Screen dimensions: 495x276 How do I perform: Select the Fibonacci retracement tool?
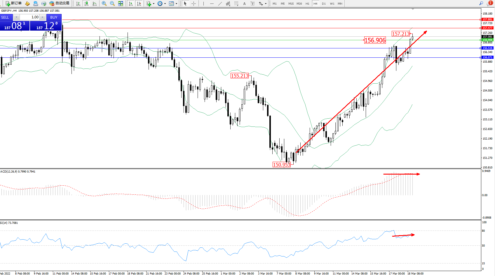[x=236, y=3]
